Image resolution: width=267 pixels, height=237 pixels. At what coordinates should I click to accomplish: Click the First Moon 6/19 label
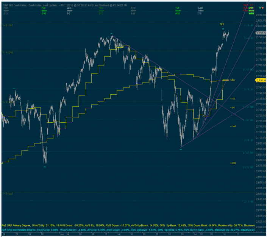point(133,11)
